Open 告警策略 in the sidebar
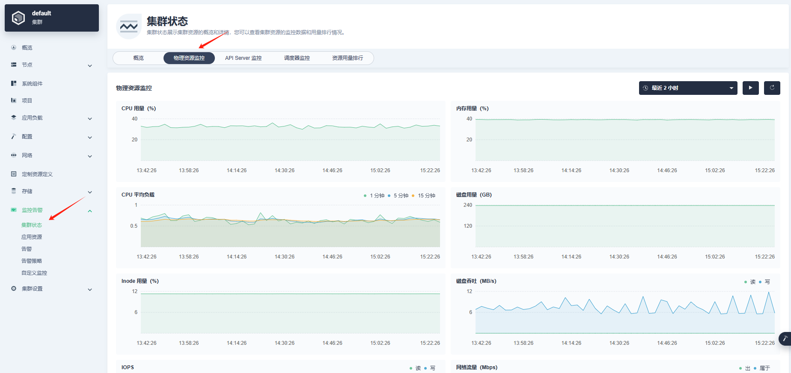This screenshot has height=373, width=791. 32,261
